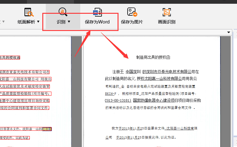Select red-boxed region 产品质量监督检验院(项目编号:
237x147 pixels.
tap(25, 94)
